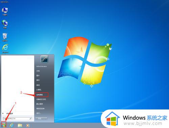Viewport: 169px width, 128px height.
Task: Open 图片 (Pictures) in Start menu
Action: point(38,75)
